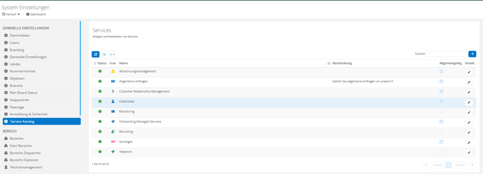Edit the Sonstiges service details
The width and height of the screenshot is (483, 174).
[469, 142]
